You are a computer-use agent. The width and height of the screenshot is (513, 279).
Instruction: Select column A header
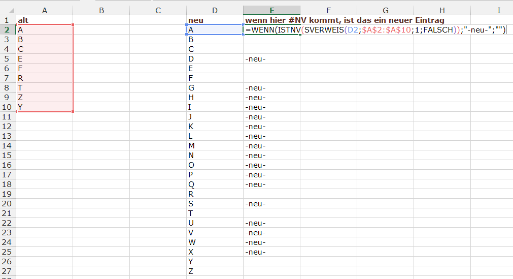click(45, 10)
